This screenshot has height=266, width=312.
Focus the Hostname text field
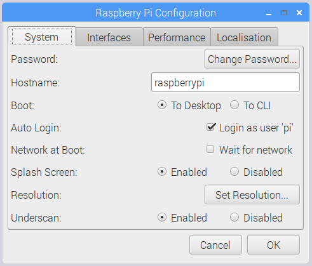226,83
